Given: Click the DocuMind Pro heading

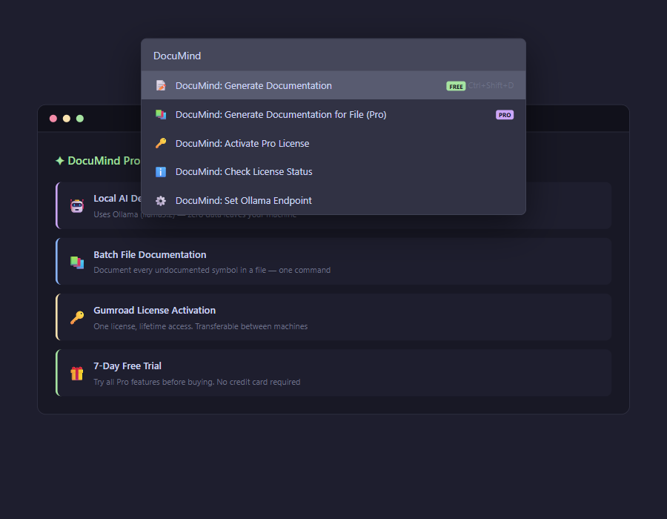Looking at the screenshot, I should tap(104, 160).
